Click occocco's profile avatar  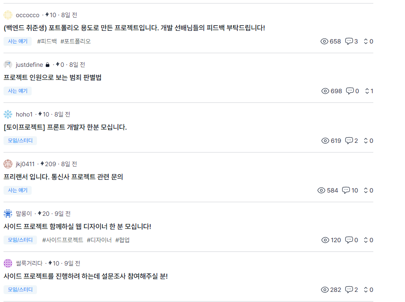tap(8, 15)
